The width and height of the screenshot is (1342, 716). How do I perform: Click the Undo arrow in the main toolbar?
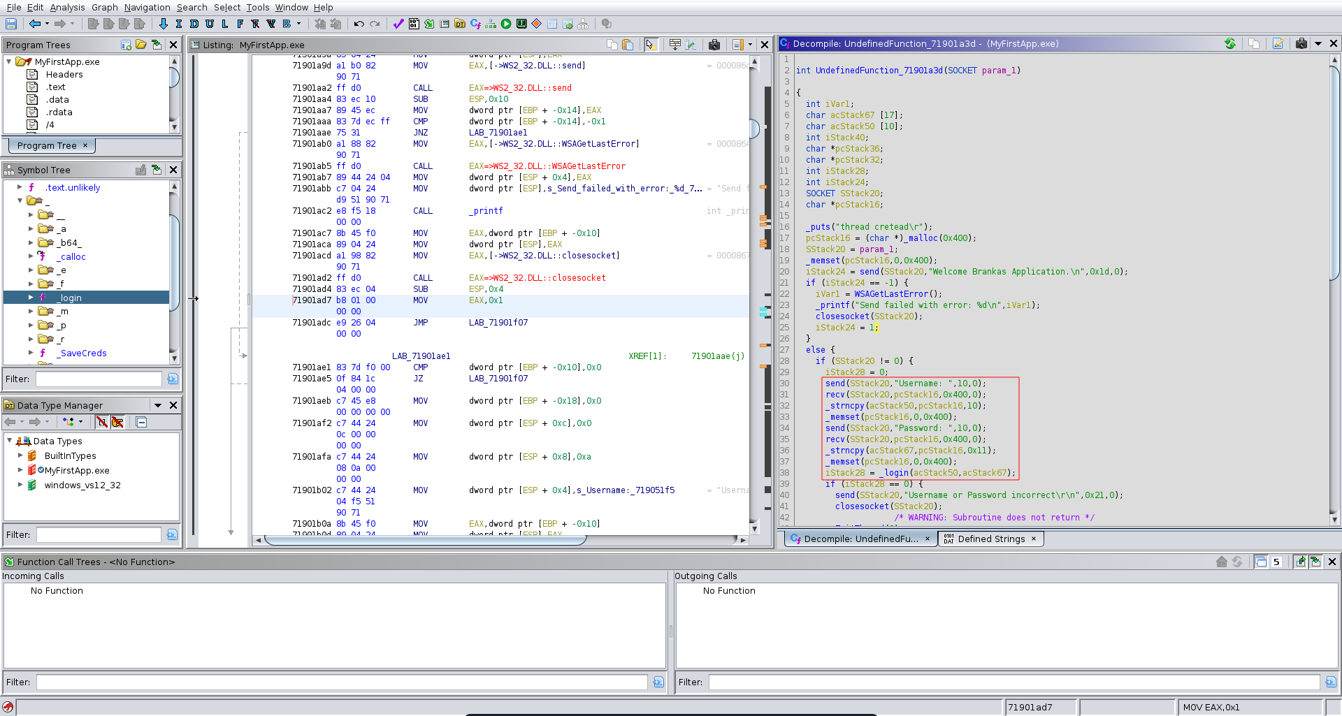(359, 24)
